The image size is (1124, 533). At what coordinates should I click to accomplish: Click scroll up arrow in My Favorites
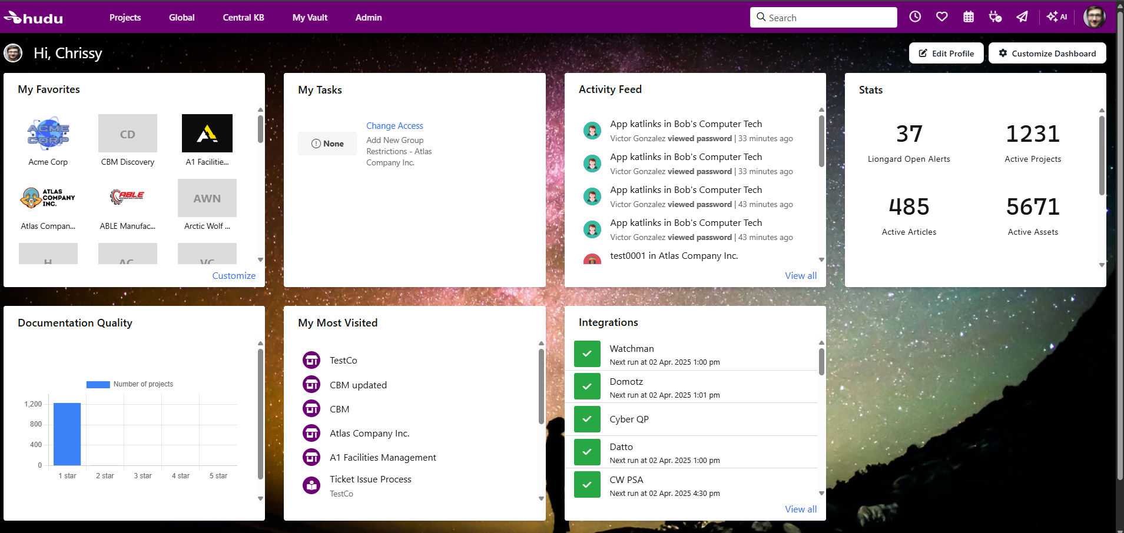pyautogui.click(x=260, y=110)
